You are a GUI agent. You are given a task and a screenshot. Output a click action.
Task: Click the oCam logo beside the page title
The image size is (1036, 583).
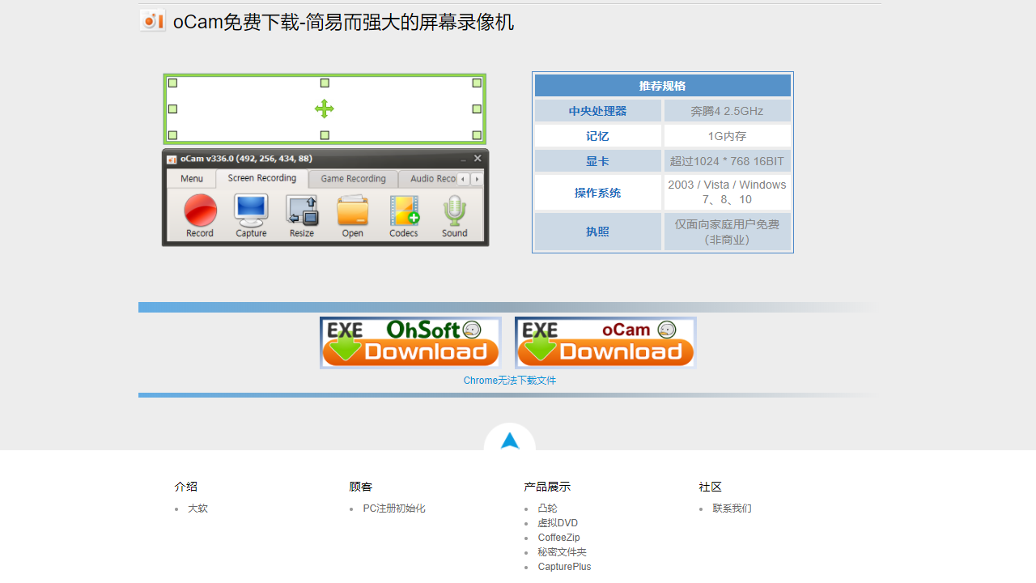pyautogui.click(x=152, y=20)
